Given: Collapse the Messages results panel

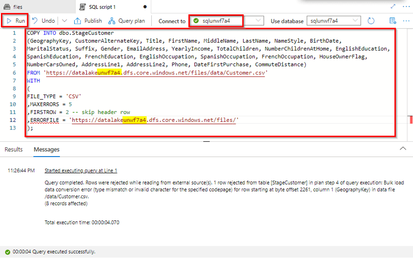Looking at the screenshot, I should [403, 149].
